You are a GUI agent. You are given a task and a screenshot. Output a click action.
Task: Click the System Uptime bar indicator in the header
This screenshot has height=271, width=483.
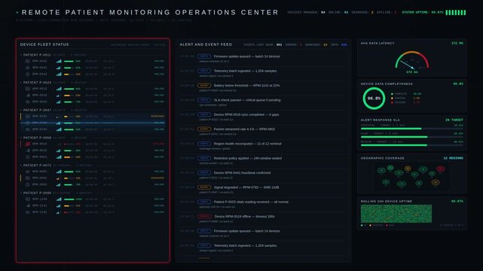click(x=456, y=12)
